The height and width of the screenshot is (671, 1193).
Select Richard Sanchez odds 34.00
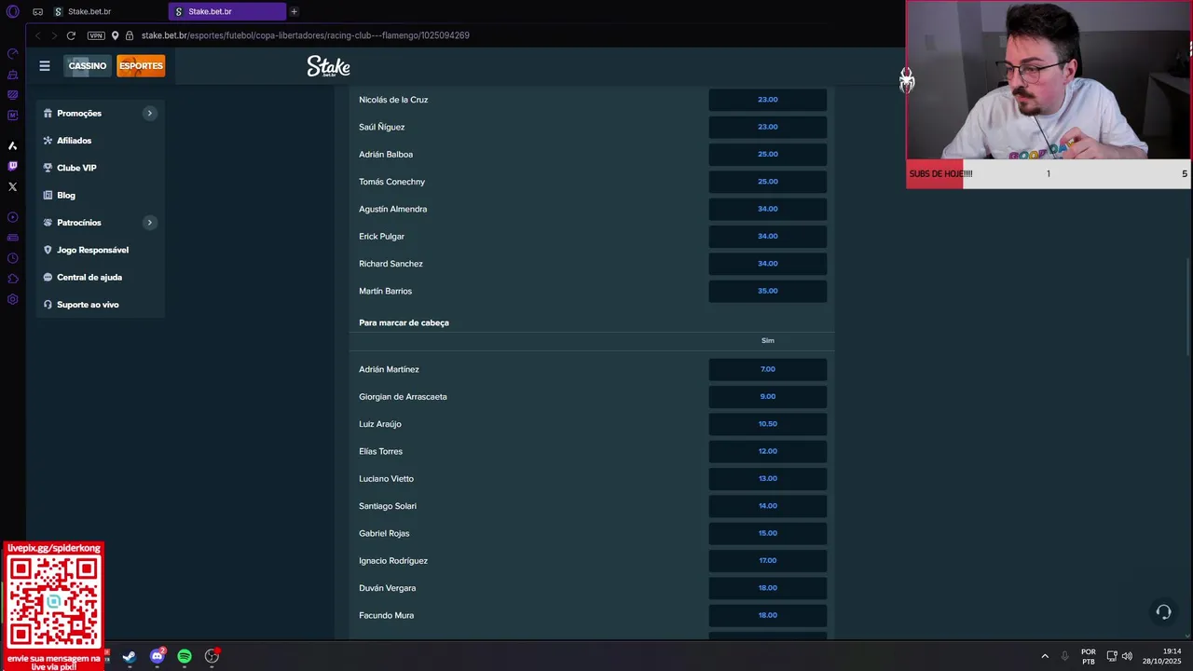pyautogui.click(x=767, y=264)
